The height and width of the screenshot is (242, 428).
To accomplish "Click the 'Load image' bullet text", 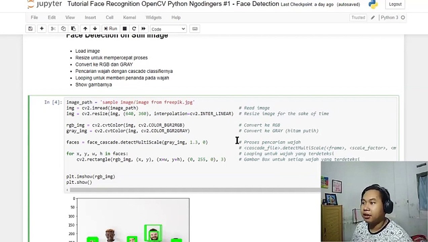I will [87, 51].
